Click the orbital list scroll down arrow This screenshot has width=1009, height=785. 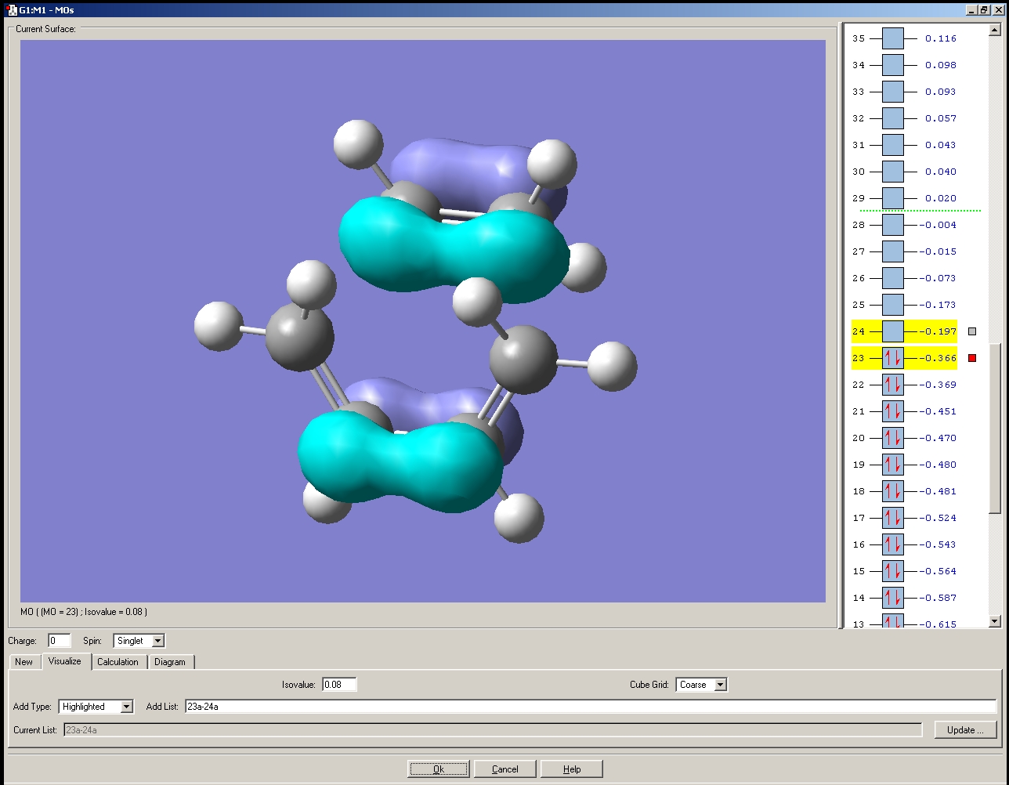point(995,621)
